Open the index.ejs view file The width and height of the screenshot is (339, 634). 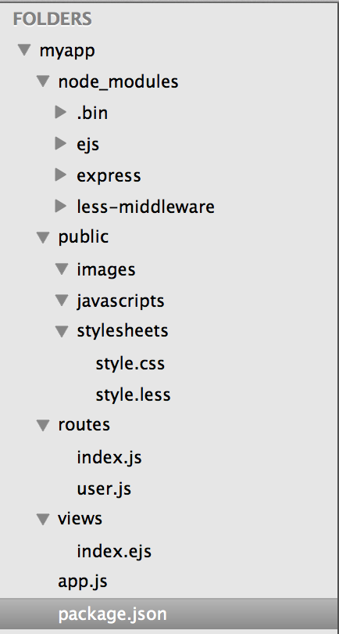pos(114,551)
